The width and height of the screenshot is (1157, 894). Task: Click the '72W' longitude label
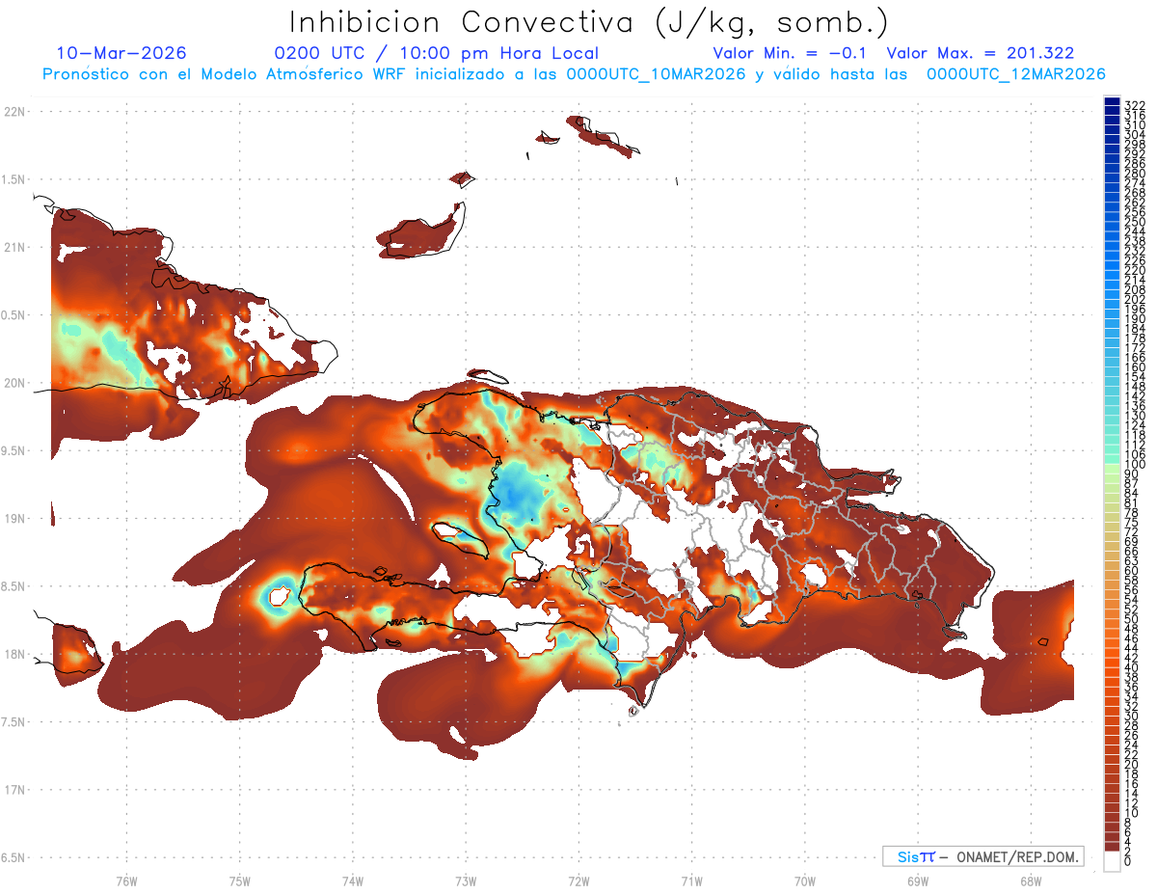(578, 880)
